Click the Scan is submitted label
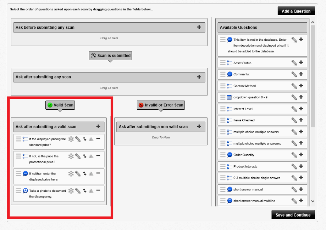 click(x=110, y=56)
